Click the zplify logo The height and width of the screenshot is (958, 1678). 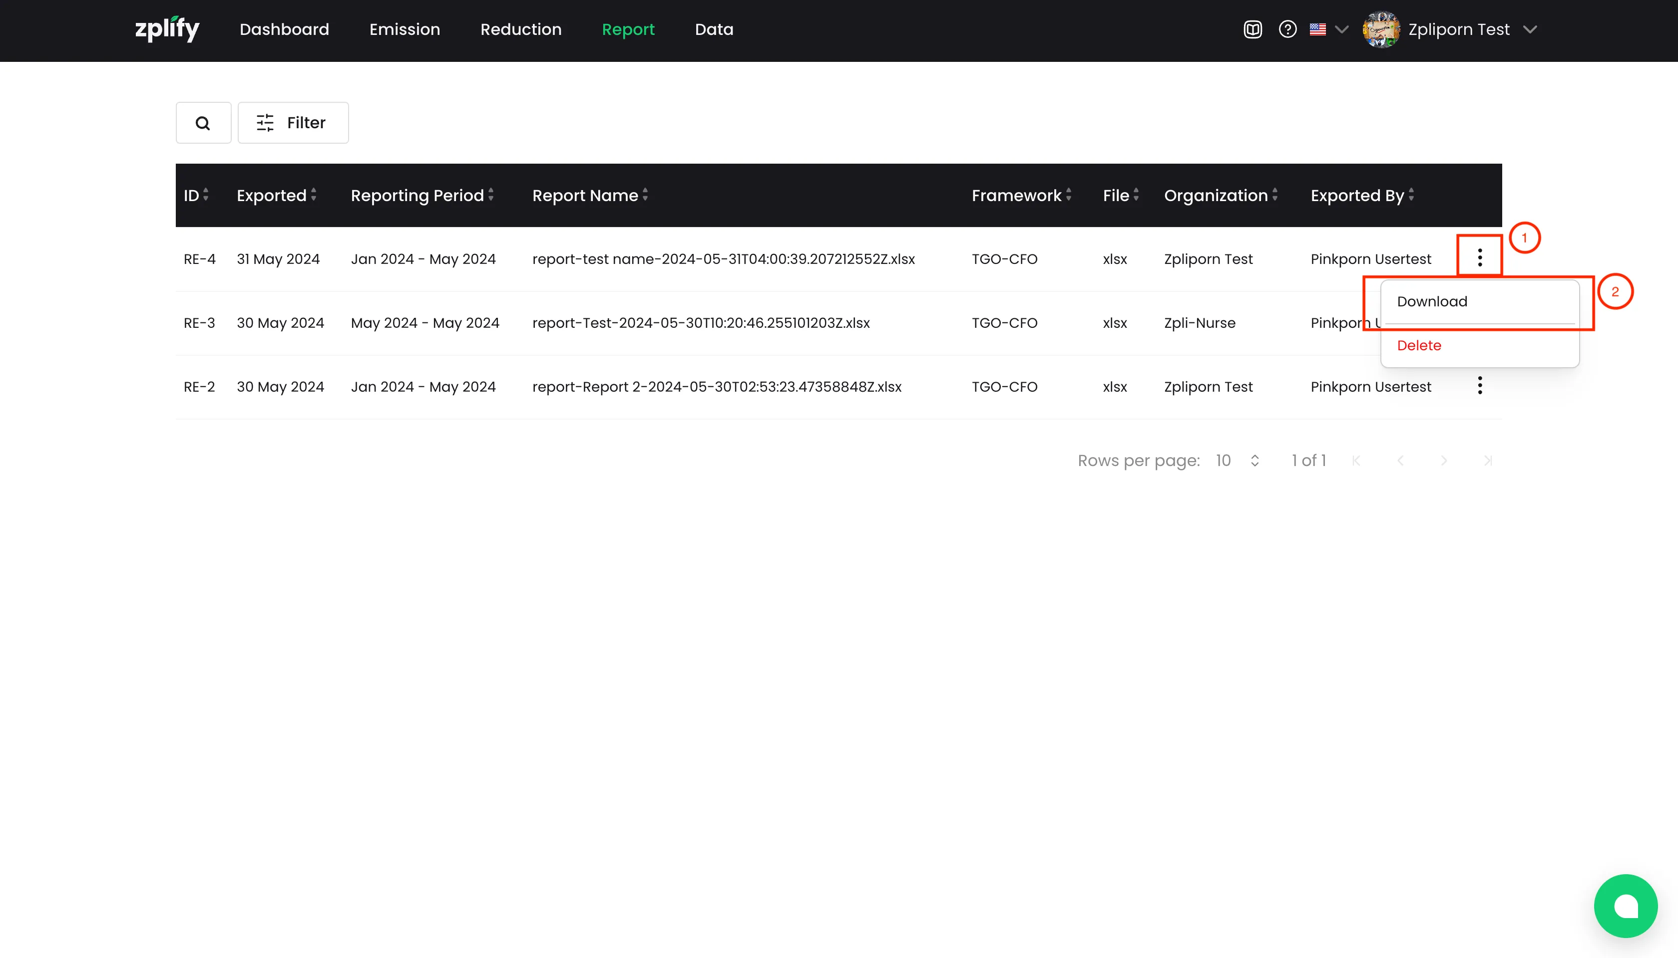coord(167,29)
